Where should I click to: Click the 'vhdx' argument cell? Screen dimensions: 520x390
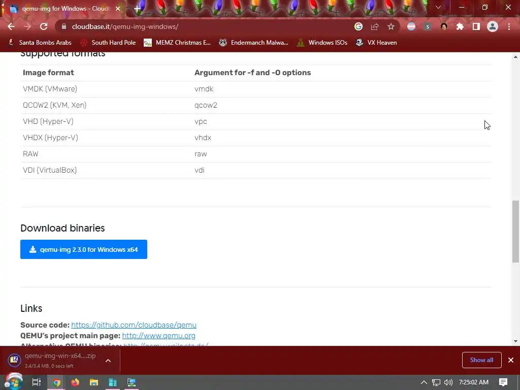pos(203,138)
